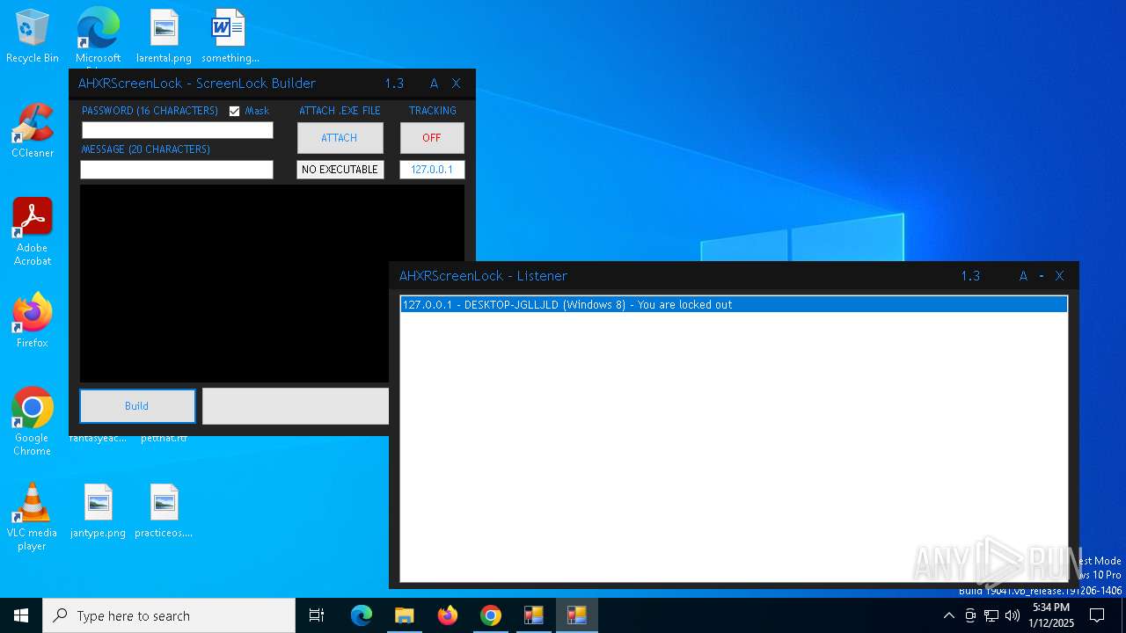Select the something Word document icon
The image size is (1126, 633).
pos(230,37)
